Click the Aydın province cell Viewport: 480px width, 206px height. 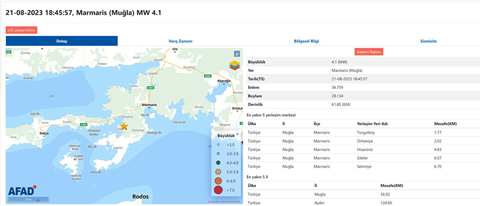319,203
